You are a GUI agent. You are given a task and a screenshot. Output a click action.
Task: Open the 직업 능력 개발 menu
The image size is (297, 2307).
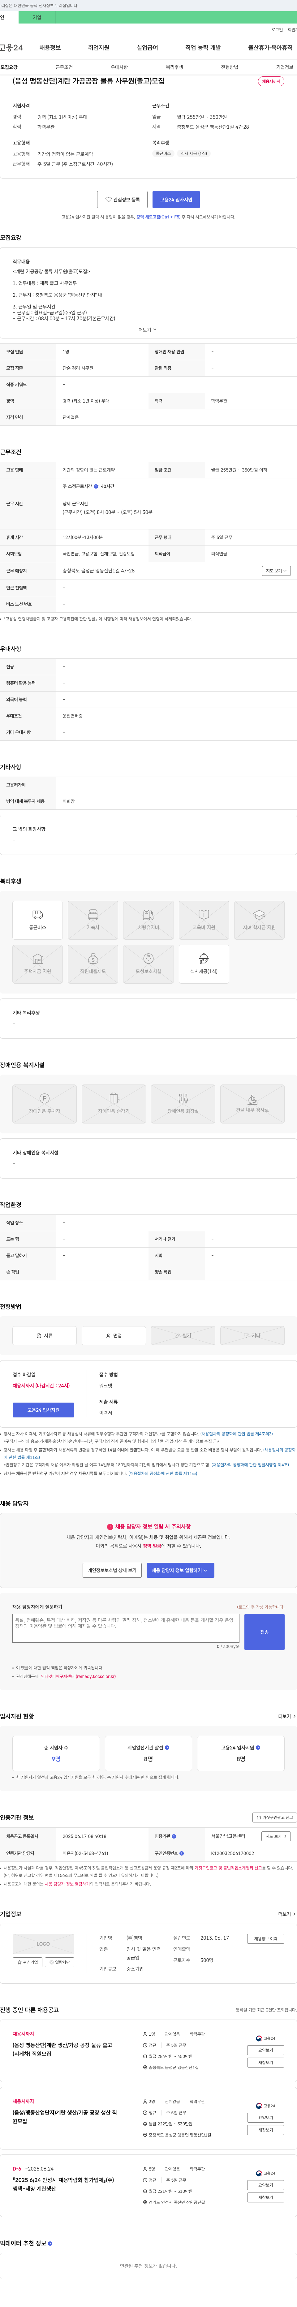point(203,47)
